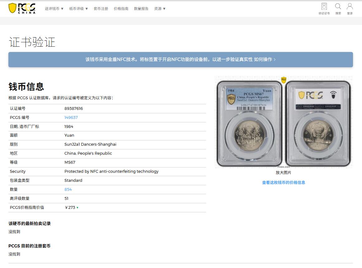362x268 pixels.
Task: Open 查看这枚钱币的价格信息 link
Action: [284, 182]
